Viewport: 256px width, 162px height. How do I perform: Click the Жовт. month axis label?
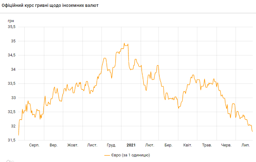point(73,145)
